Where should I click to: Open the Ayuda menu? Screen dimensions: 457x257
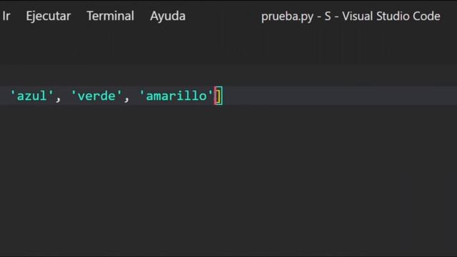tap(168, 16)
